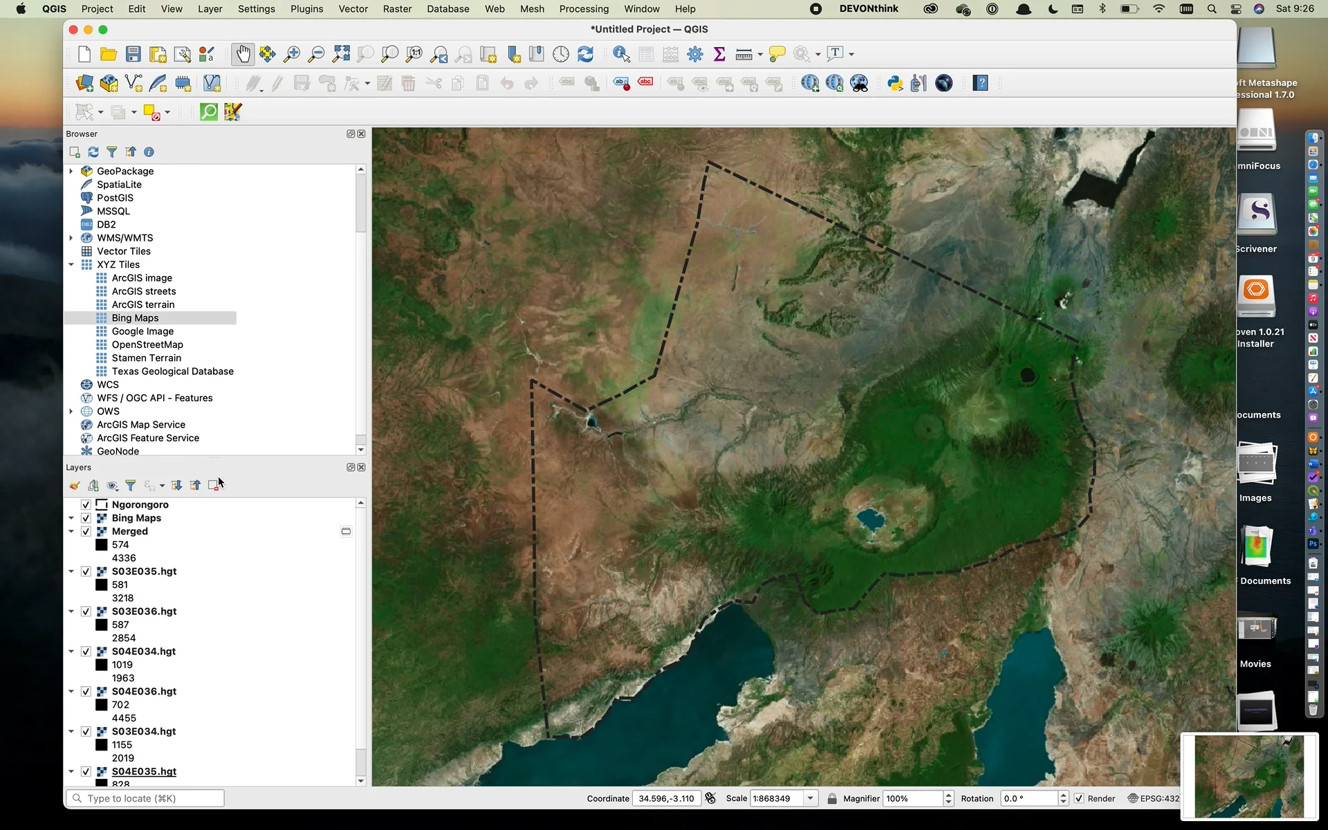Activate the Zoom In tool
The height and width of the screenshot is (830, 1328).
pos(293,54)
